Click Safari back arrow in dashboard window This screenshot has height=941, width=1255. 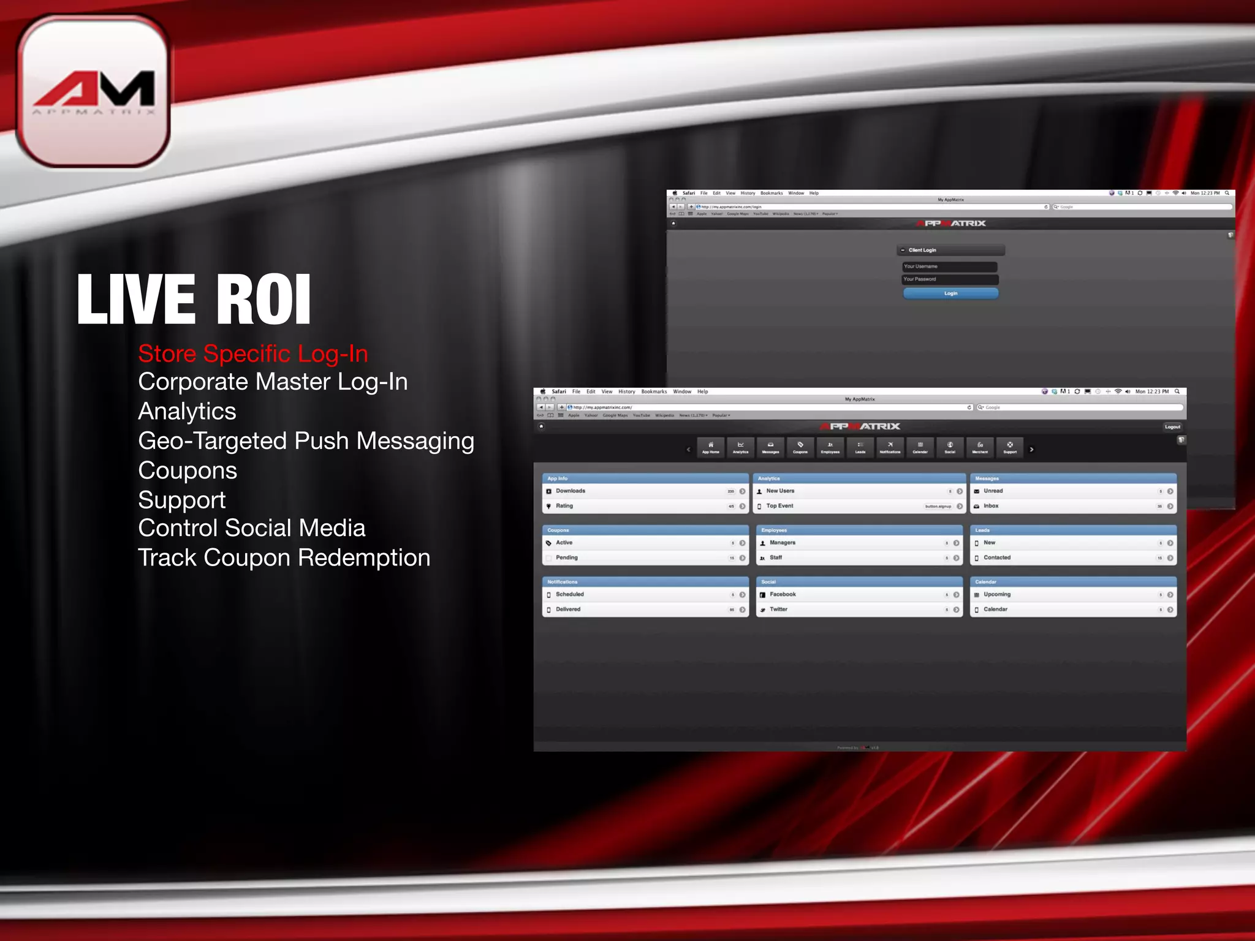(540, 407)
